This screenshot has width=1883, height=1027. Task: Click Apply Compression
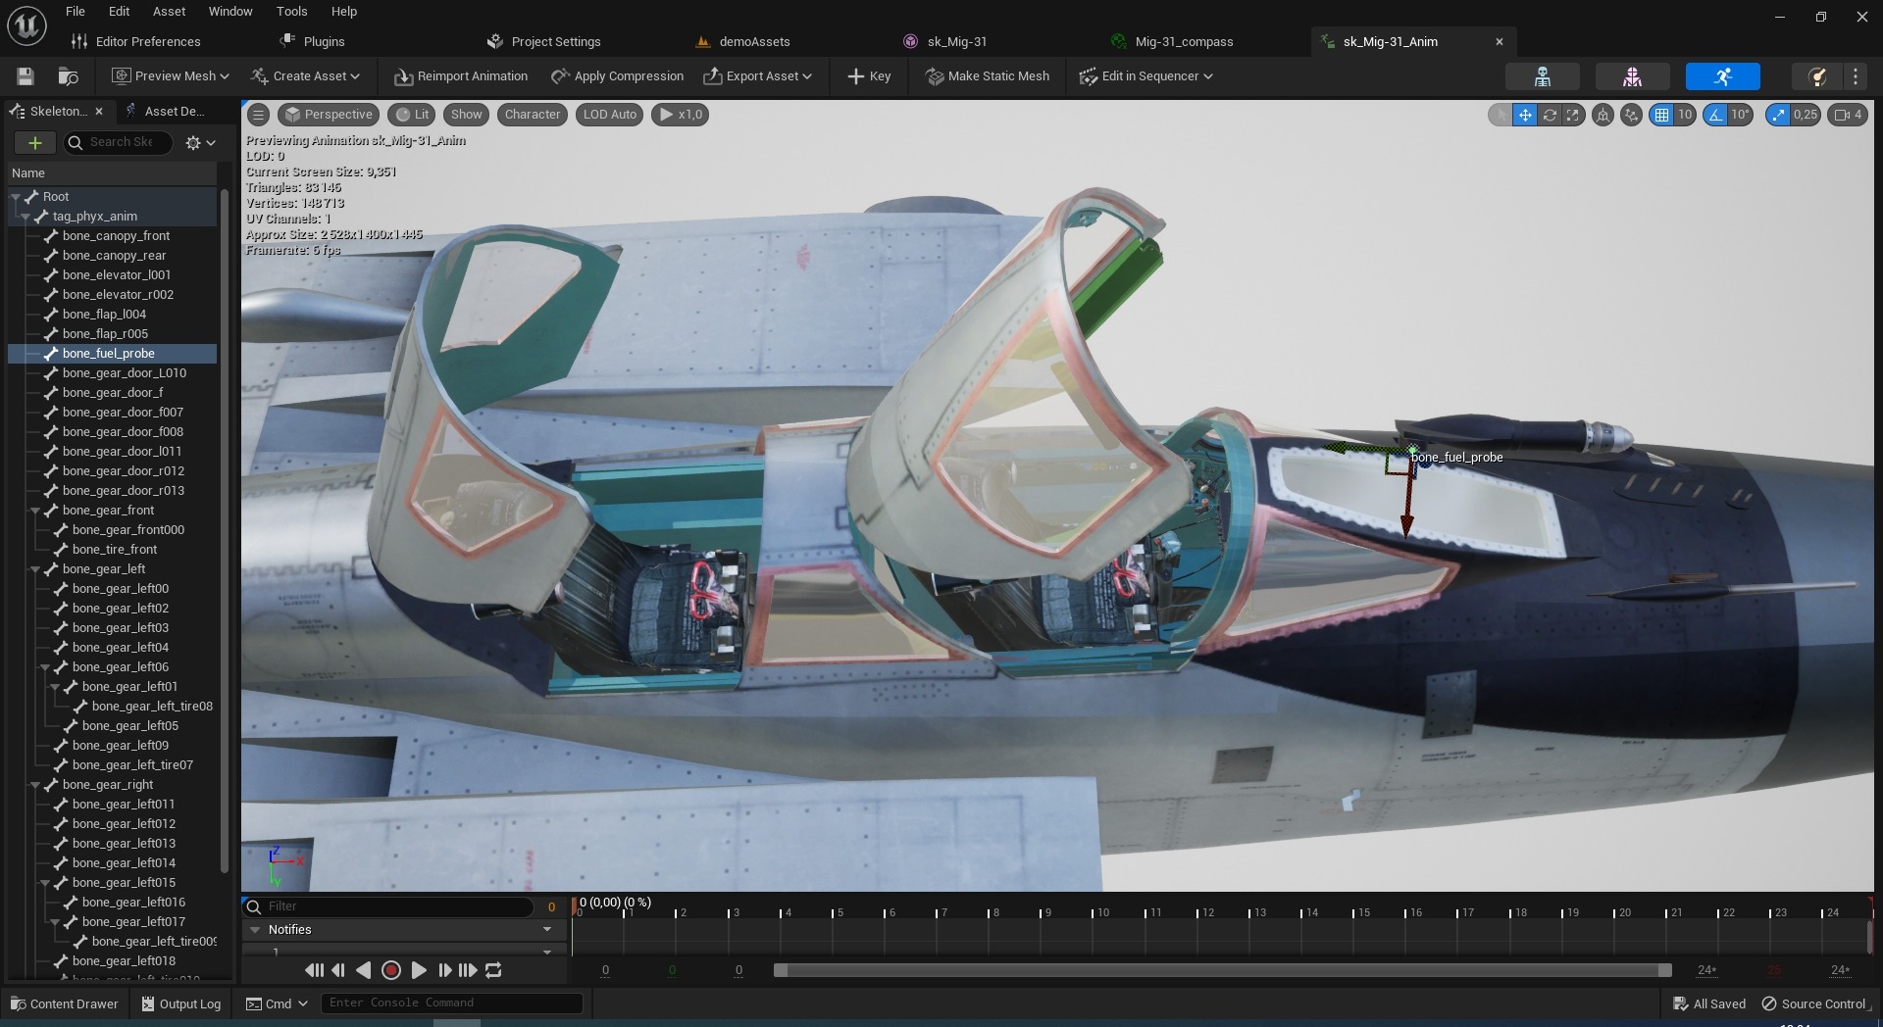click(617, 76)
